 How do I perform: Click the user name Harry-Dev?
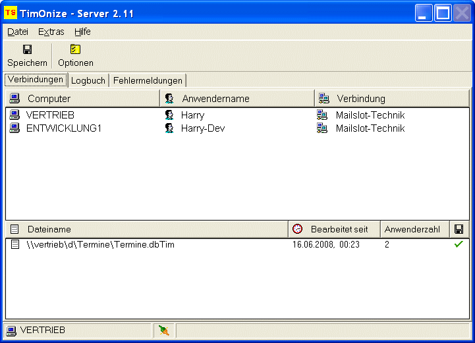[203, 128]
